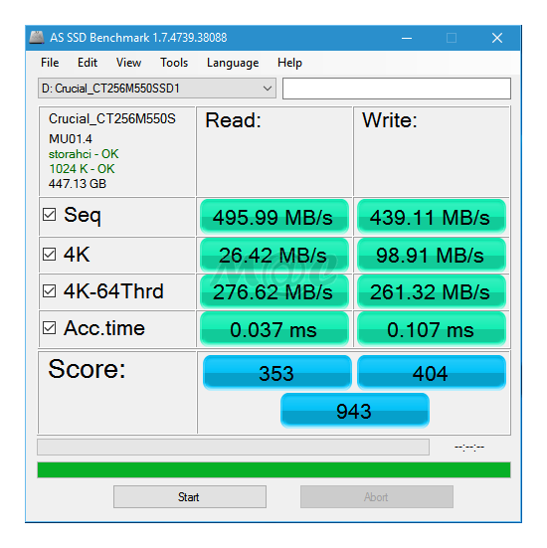Open the Help menu

pyautogui.click(x=289, y=63)
